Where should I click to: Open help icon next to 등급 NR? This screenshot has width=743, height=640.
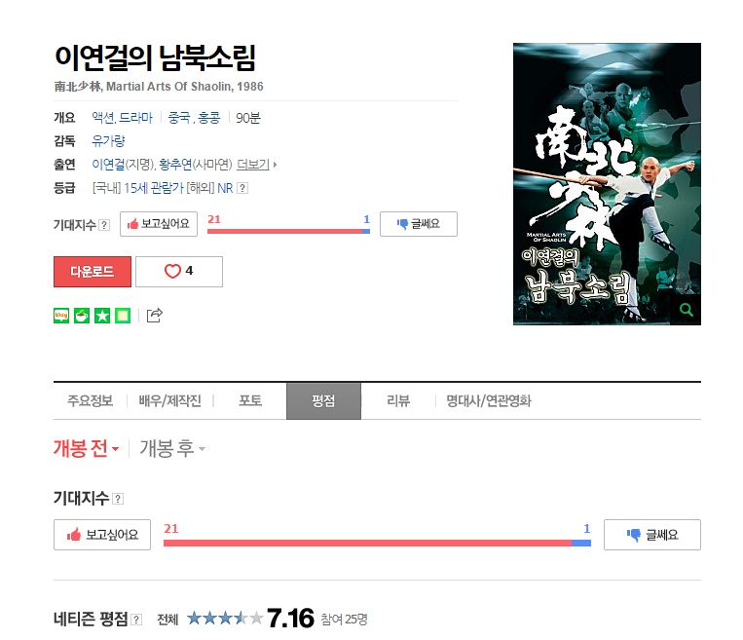click(242, 188)
